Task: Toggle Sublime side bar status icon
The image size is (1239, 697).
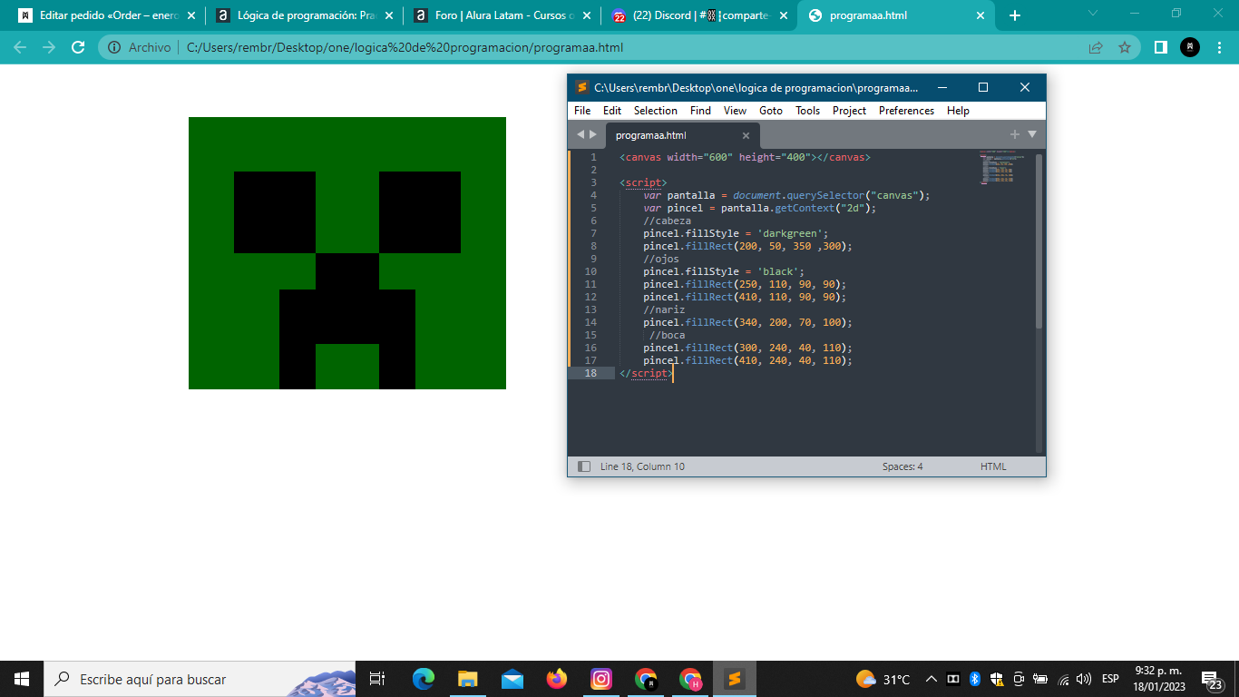Action: (x=584, y=466)
